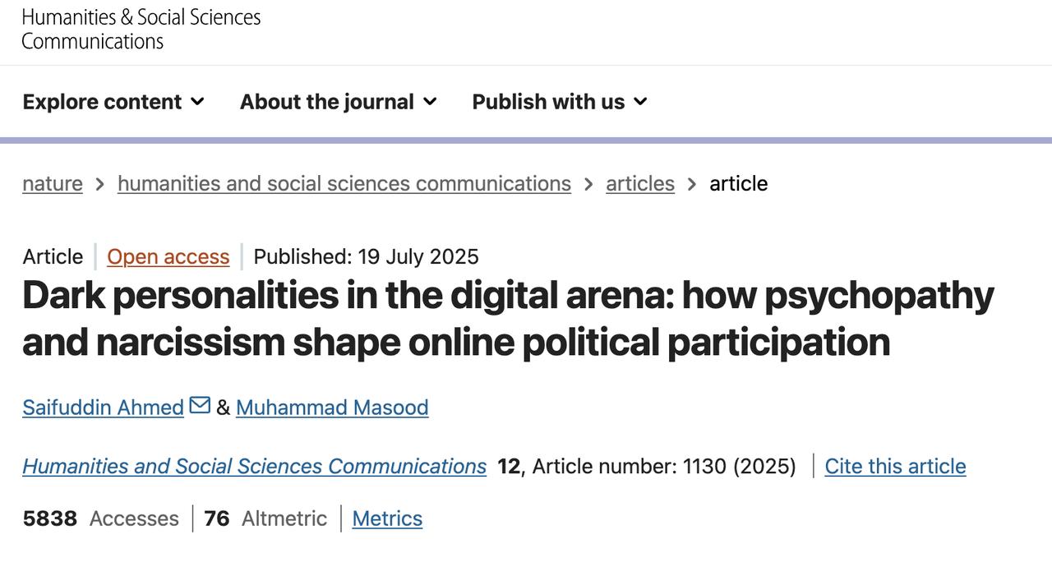
Task: Click the italic journal title link
Action: pyautogui.click(x=254, y=466)
